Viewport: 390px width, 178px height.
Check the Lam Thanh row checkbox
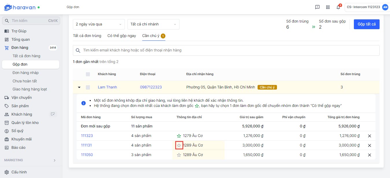[88, 87]
